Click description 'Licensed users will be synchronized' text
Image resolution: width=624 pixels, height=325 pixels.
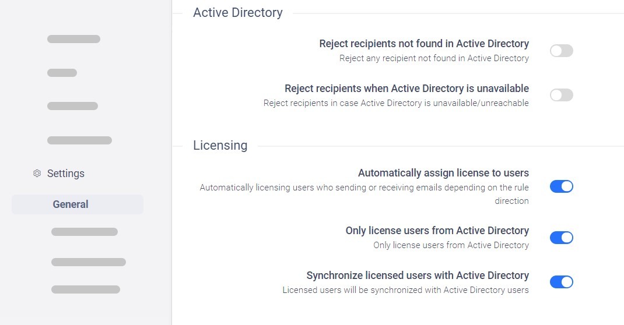click(405, 290)
